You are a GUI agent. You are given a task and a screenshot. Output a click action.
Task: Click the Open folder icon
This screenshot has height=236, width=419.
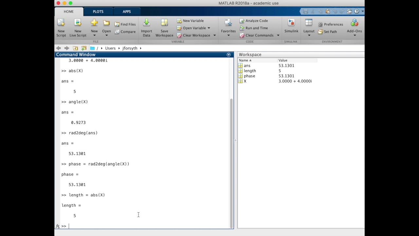[106, 23]
